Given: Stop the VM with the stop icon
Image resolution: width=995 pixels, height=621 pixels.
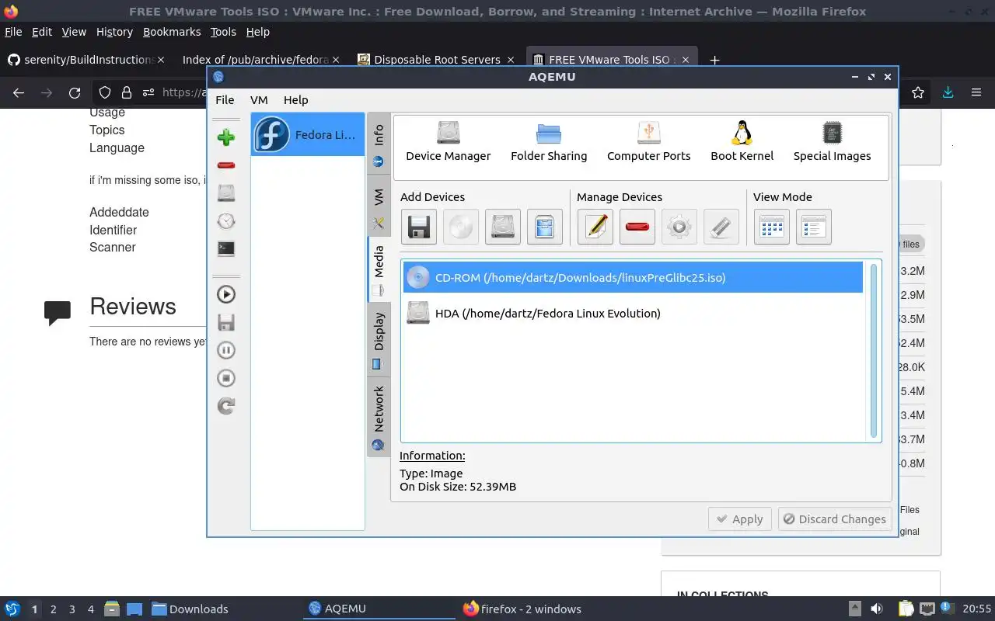Looking at the screenshot, I should 226,378.
